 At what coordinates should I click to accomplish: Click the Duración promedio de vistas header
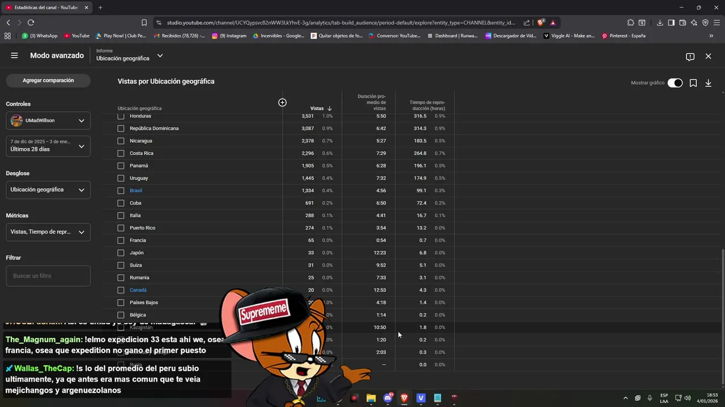point(372,102)
